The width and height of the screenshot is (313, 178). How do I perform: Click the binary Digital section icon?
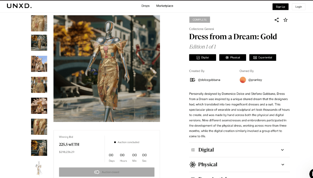[193, 150]
